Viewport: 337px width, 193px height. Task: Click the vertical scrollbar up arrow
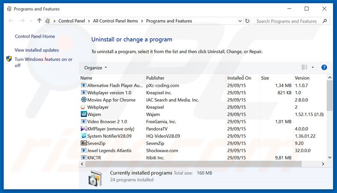(x=330, y=77)
